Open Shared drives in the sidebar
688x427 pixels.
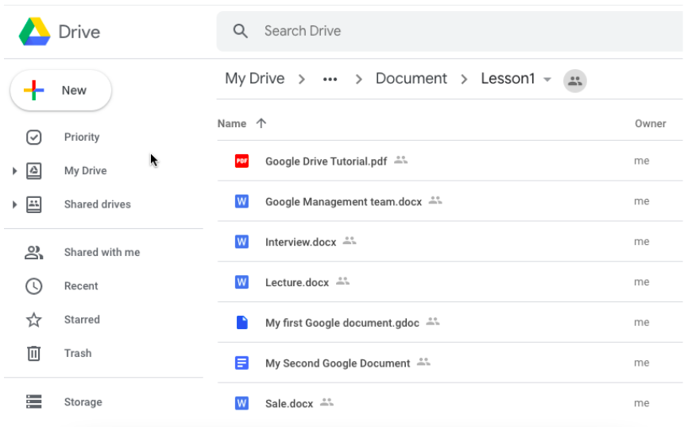coord(98,204)
